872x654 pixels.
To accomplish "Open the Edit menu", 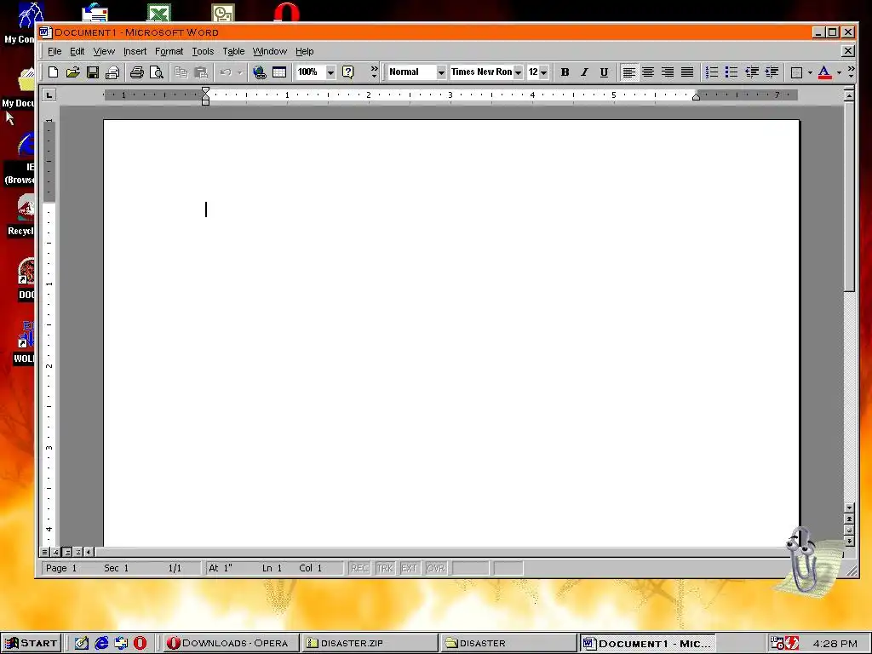I will 77,51.
